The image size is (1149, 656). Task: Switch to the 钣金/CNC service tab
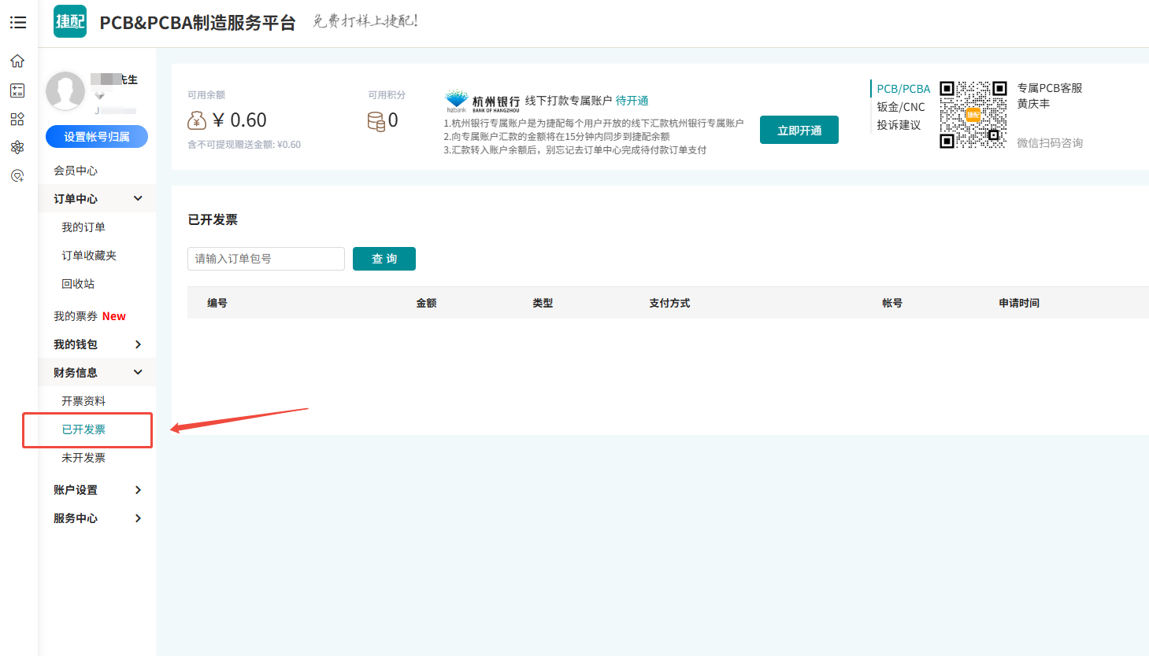pos(901,107)
